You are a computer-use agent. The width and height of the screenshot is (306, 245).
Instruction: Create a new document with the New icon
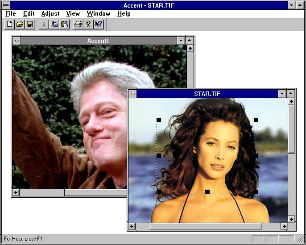[x=9, y=25]
